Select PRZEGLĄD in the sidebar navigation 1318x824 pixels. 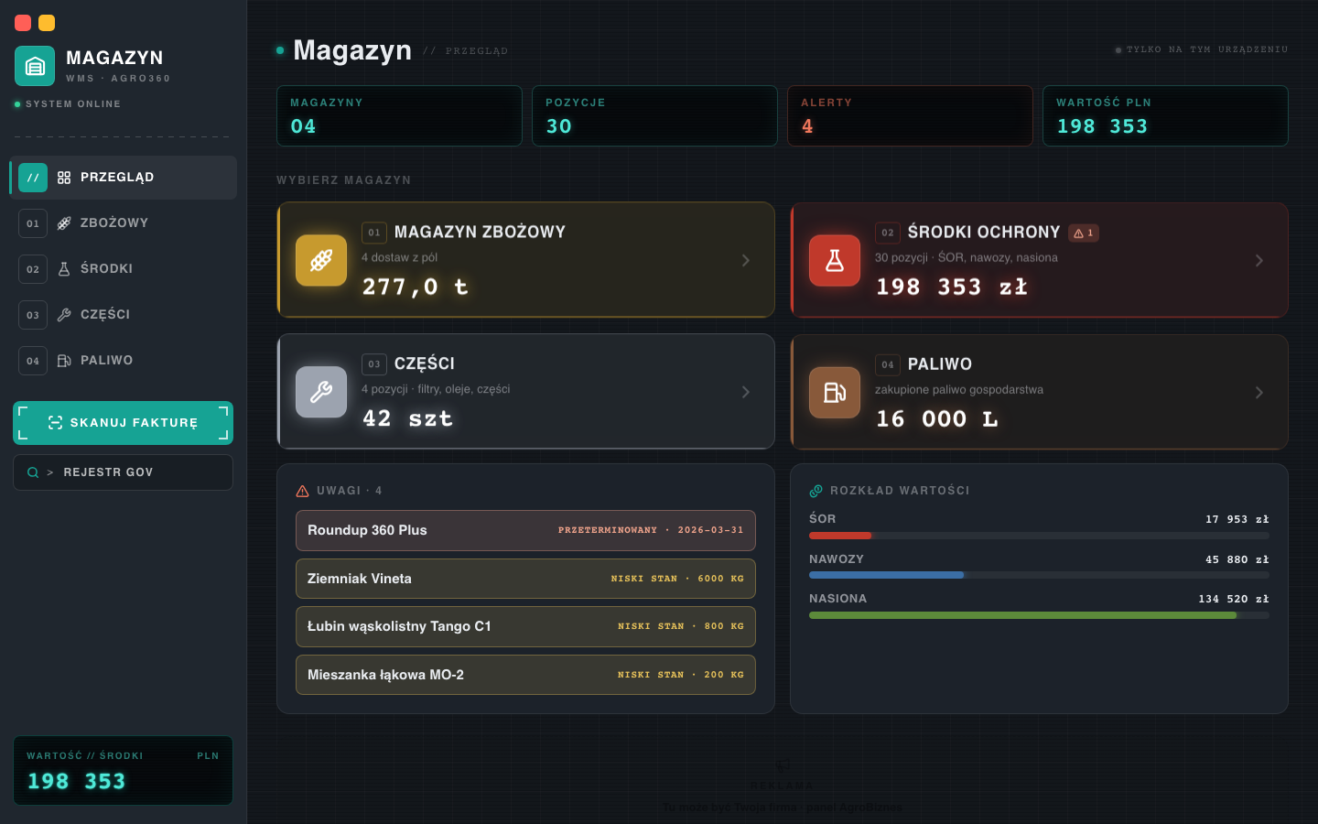[x=124, y=178]
